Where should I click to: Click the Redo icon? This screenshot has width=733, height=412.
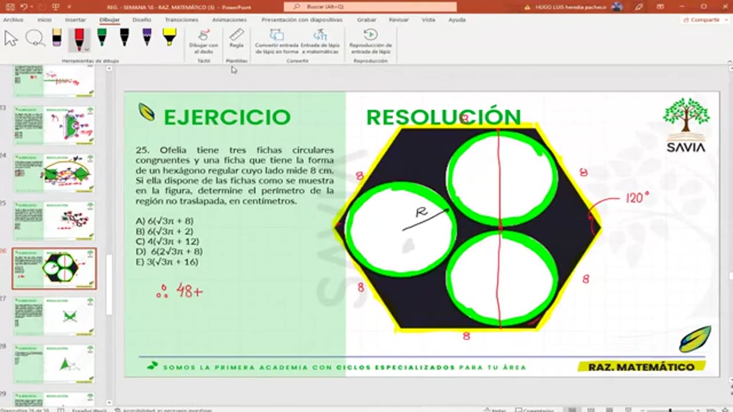(42, 7)
